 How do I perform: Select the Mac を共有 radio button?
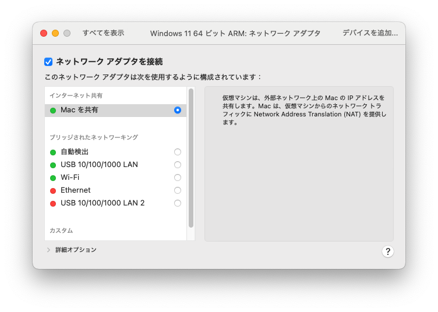point(178,110)
